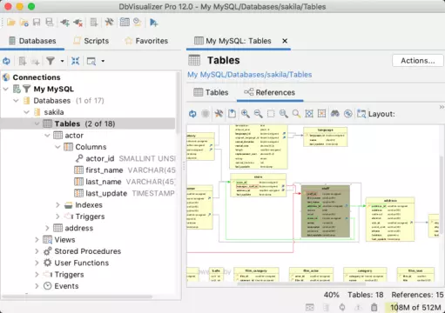Collapse the sakila database node
This screenshot has width=445, height=313.
point(26,112)
